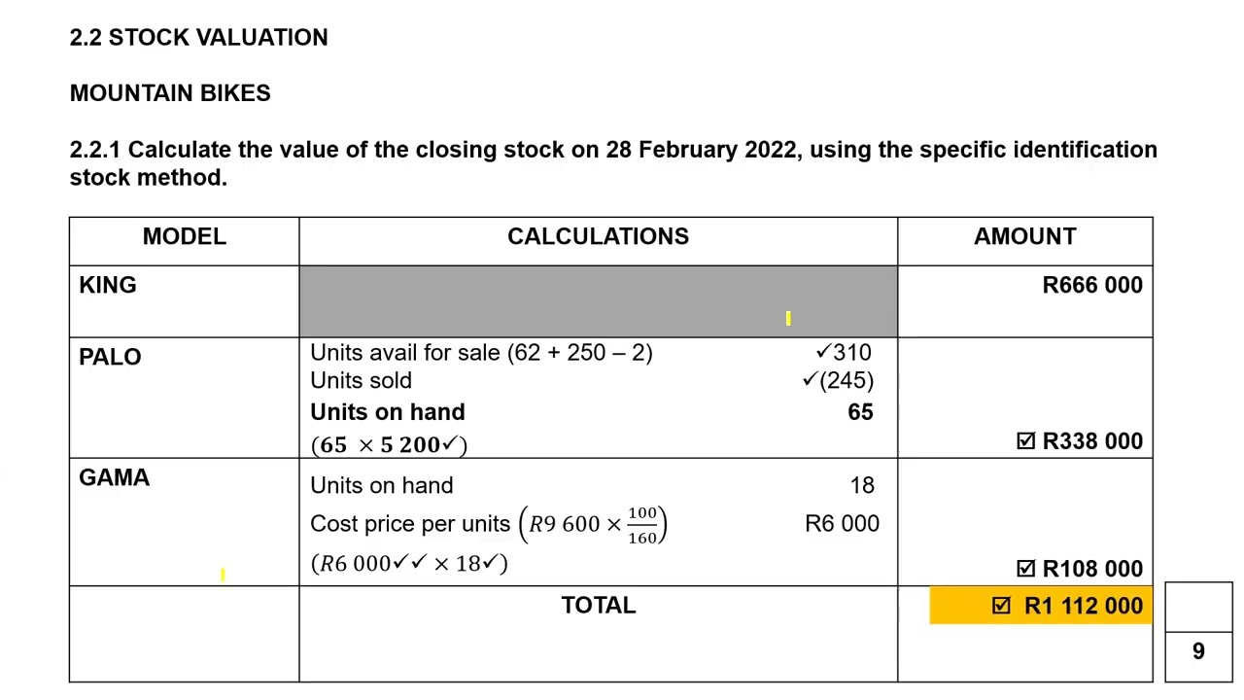Click the 2.2 STOCK VALUATION heading
The height and width of the screenshot is (700, 1244).
point(198,38)
